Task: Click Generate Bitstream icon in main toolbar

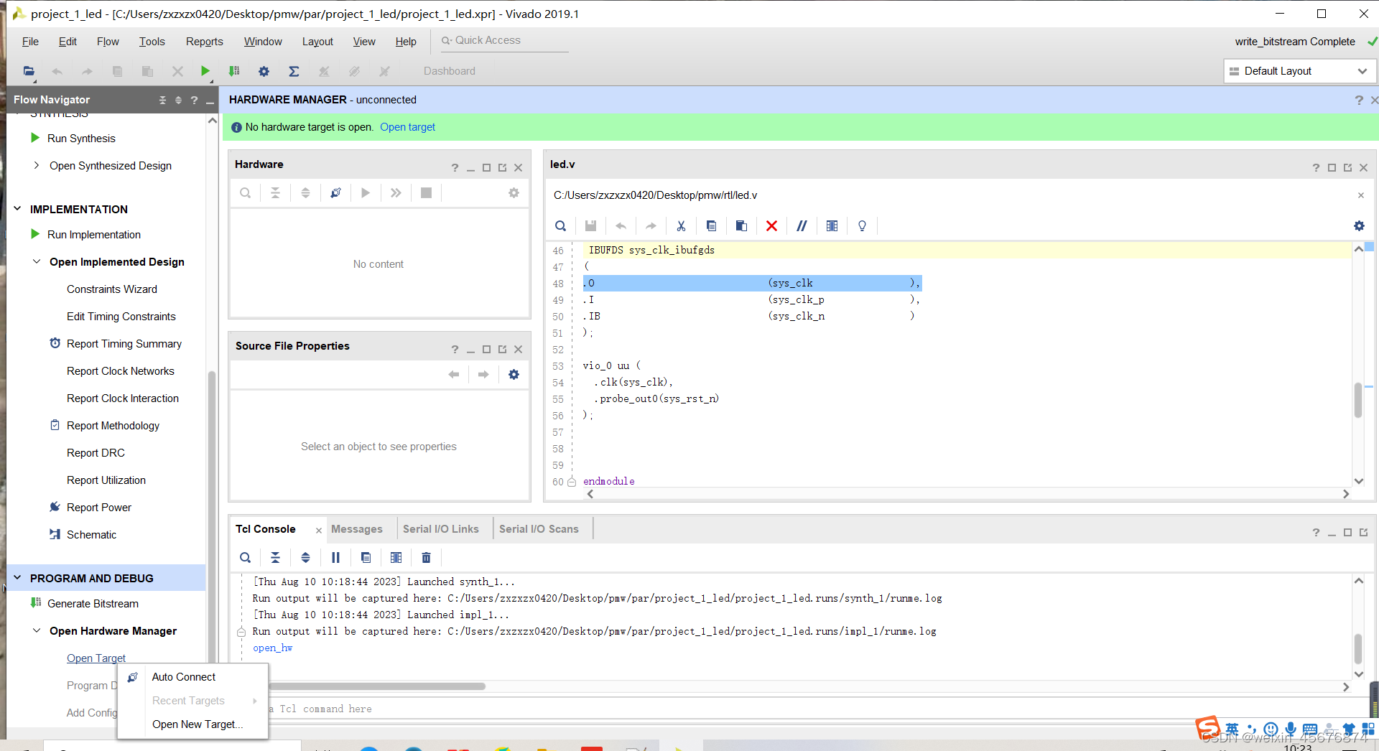Action: click(234, 71)
